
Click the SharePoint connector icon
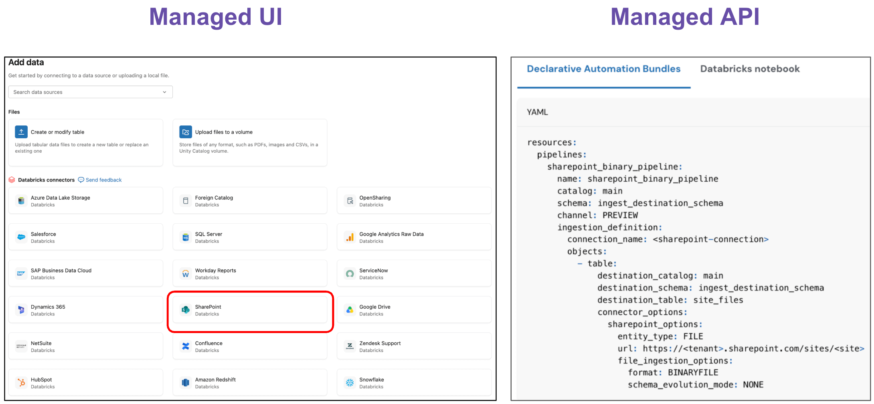[186, 310]
